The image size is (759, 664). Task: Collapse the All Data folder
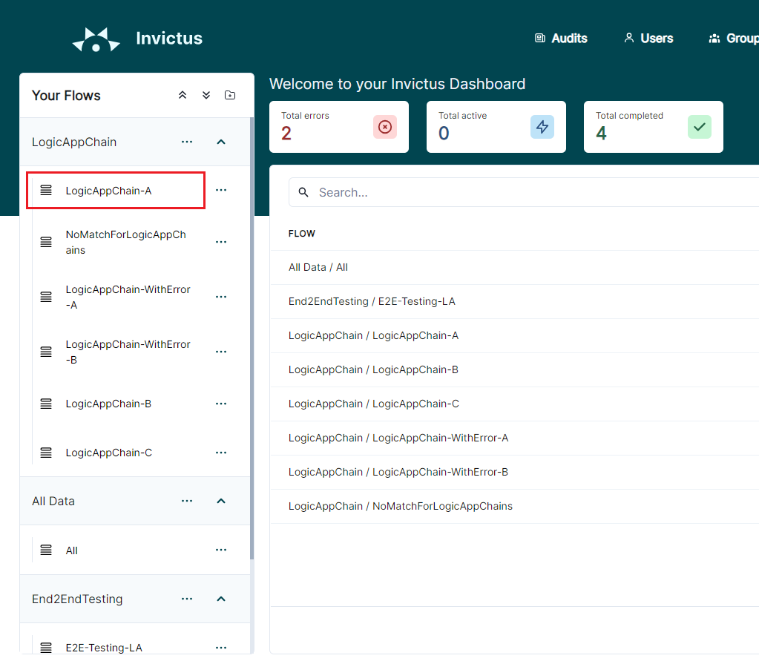[221, 501]
